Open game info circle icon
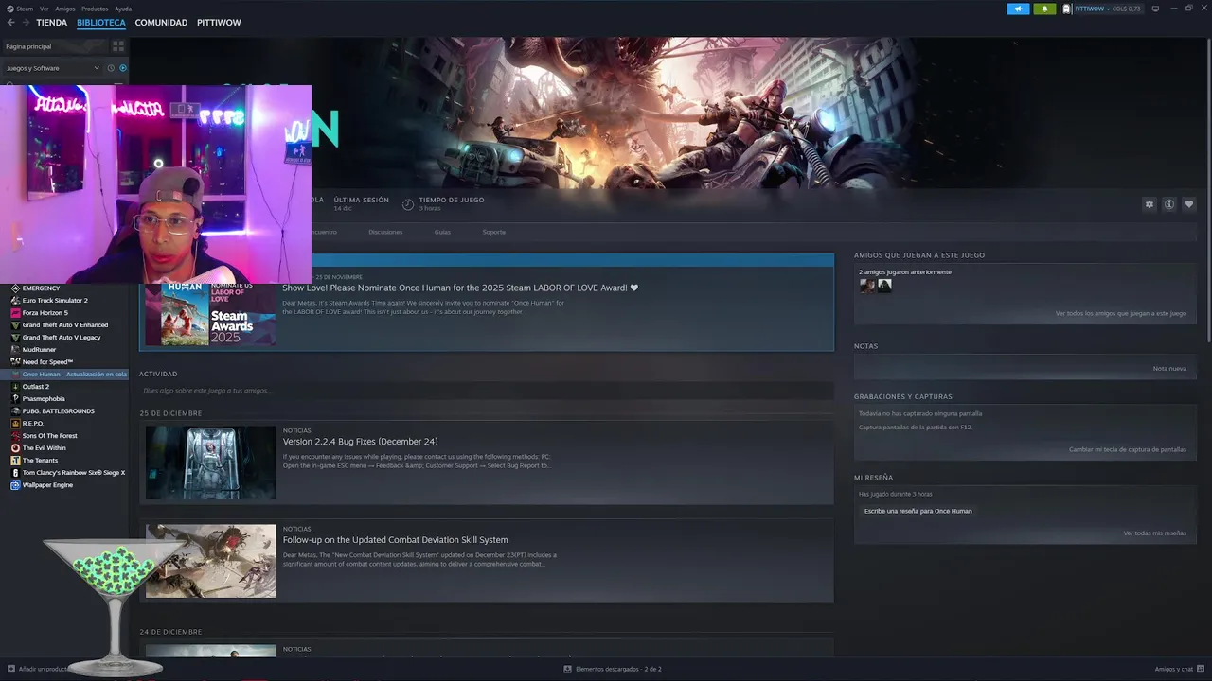This screenshot has height=681, width=1212. point(1169,204)
